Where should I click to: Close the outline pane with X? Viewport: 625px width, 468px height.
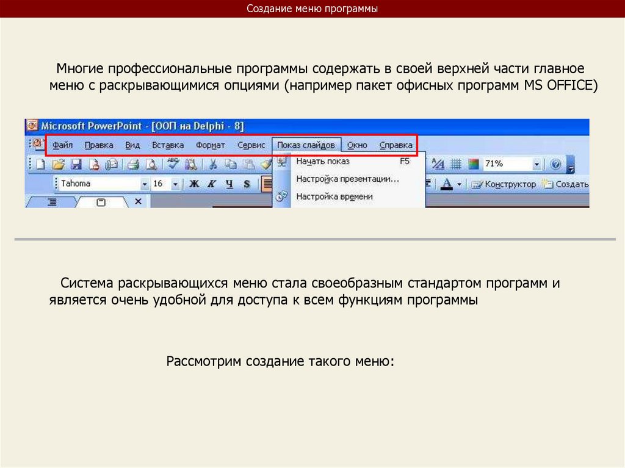139,201
